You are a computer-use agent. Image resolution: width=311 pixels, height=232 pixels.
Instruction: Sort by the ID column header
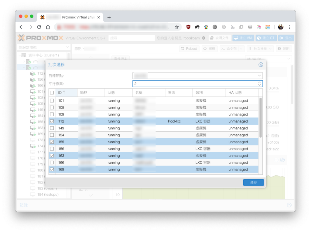[66, 92]
